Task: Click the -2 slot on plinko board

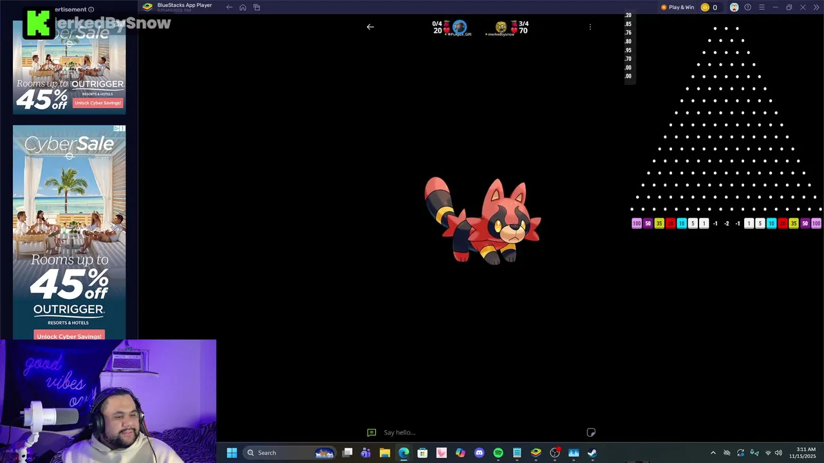Action: (x=727, y=224)
